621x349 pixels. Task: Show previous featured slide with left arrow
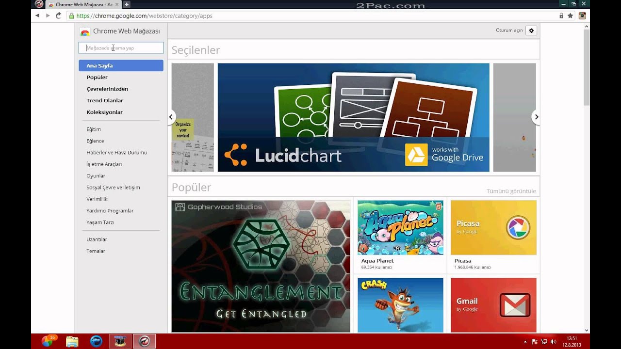171,117
